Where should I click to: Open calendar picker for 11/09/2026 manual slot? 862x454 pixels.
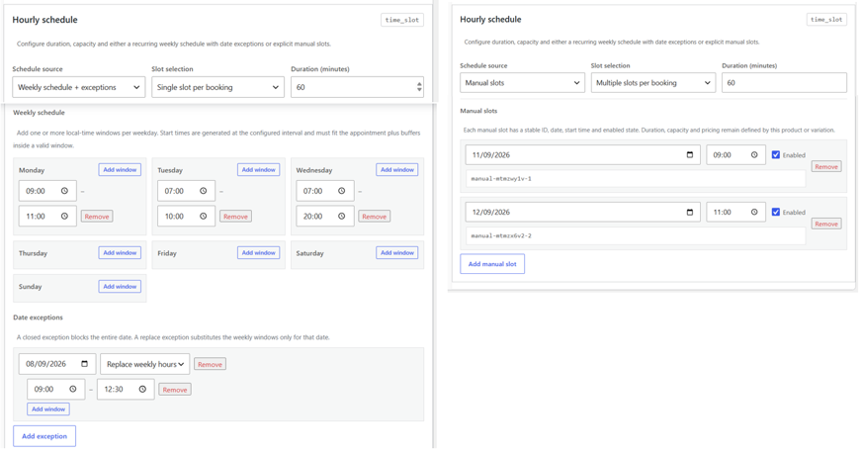point(690,155)
